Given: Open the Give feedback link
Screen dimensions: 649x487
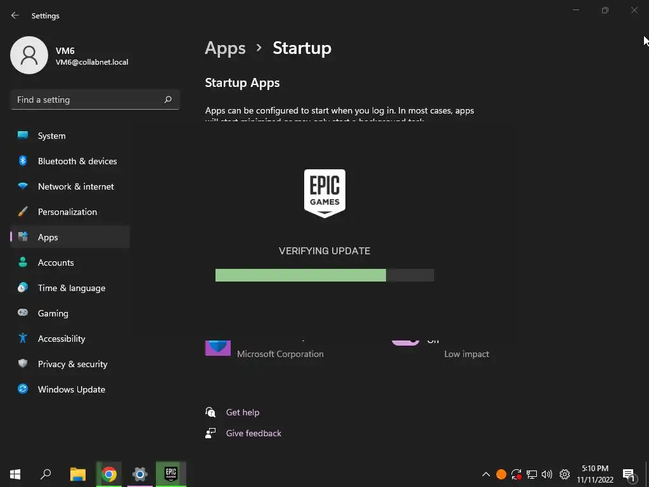Looking at the screenshot, I should point(254,433).
